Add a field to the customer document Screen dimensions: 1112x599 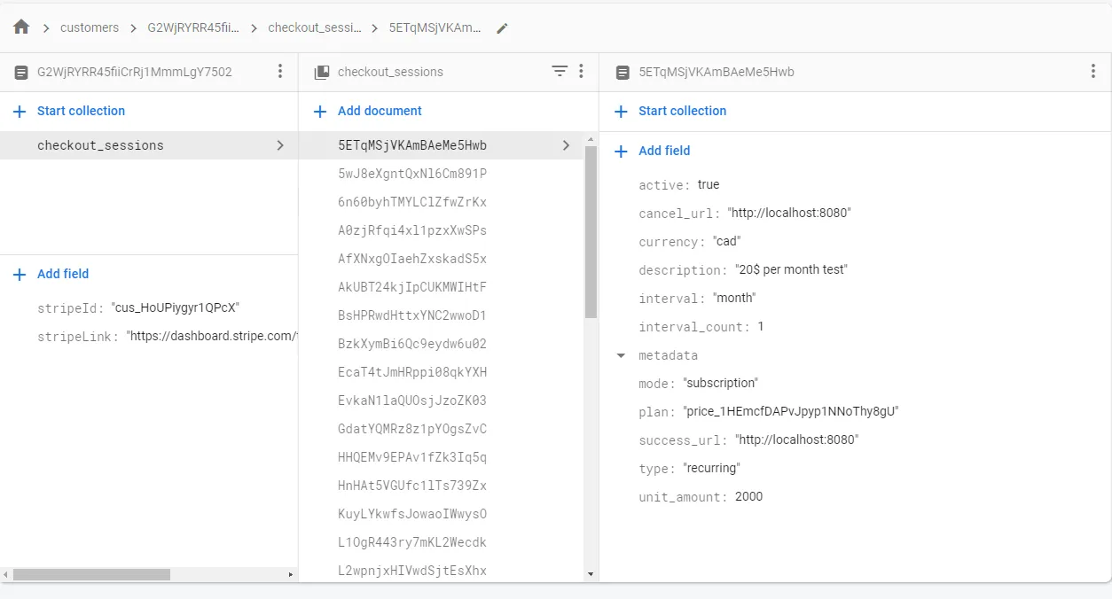coord(63,274)
